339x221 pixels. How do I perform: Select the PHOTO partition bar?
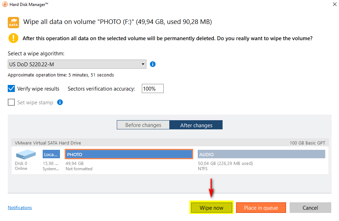coord(129,154)
